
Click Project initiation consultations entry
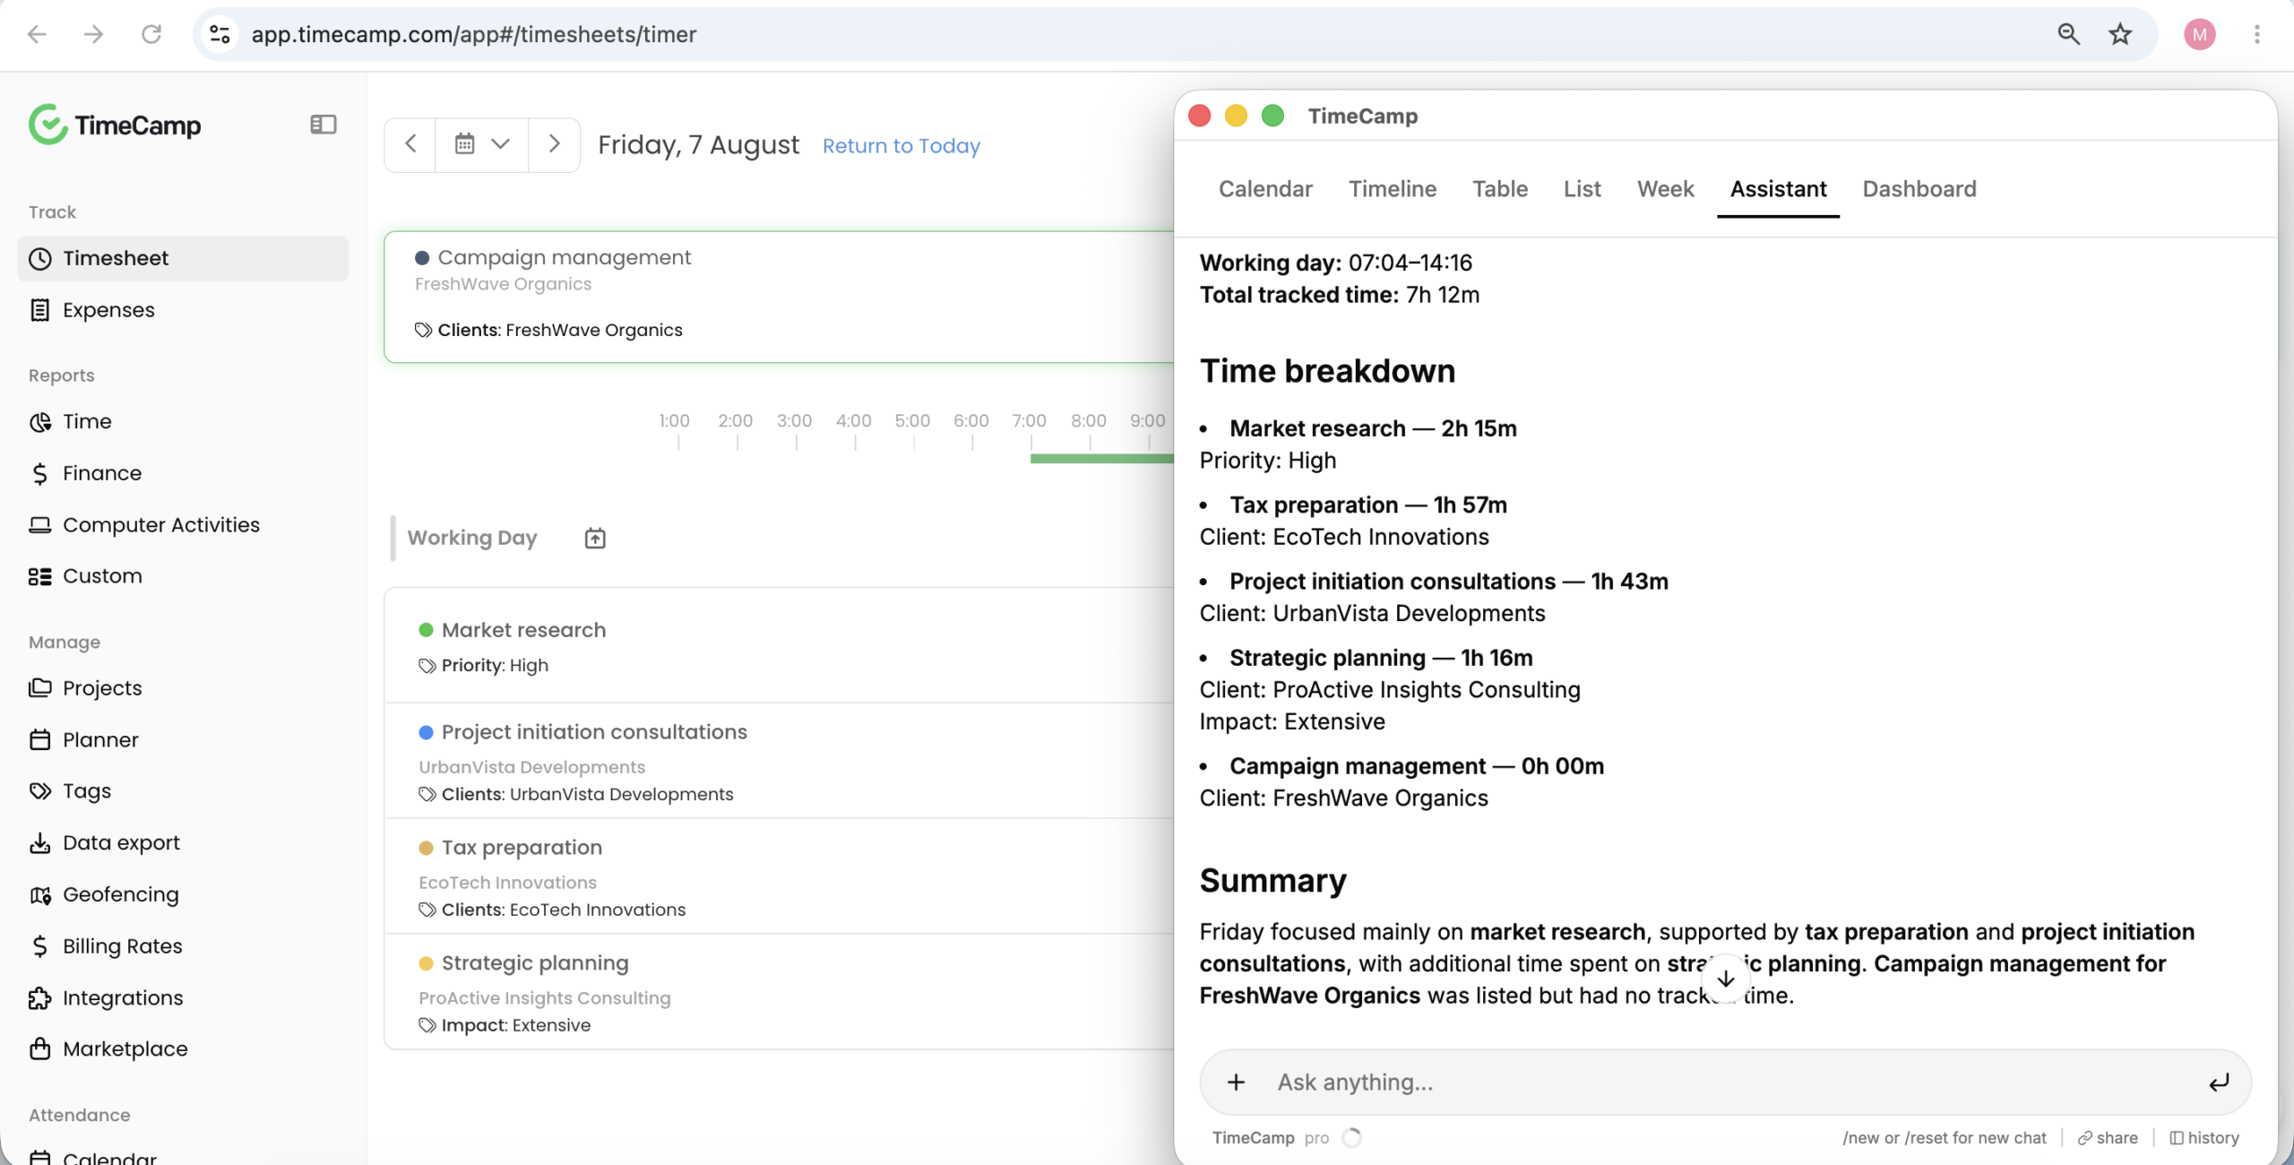[779, 761]
